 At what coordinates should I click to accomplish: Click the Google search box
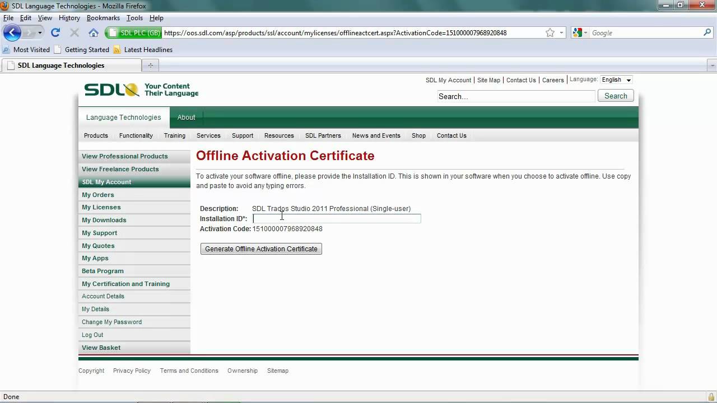click(x=645, y=33)
